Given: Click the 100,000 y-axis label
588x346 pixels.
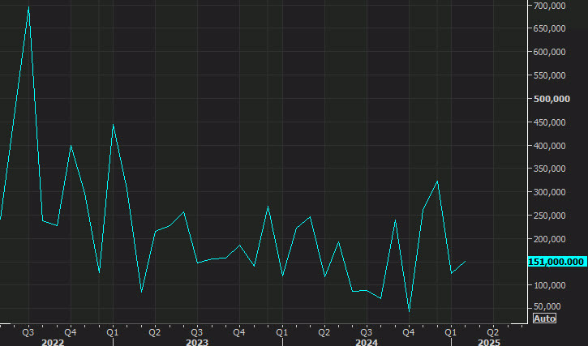Looking at the screenshot, I should tap(549, 285).
